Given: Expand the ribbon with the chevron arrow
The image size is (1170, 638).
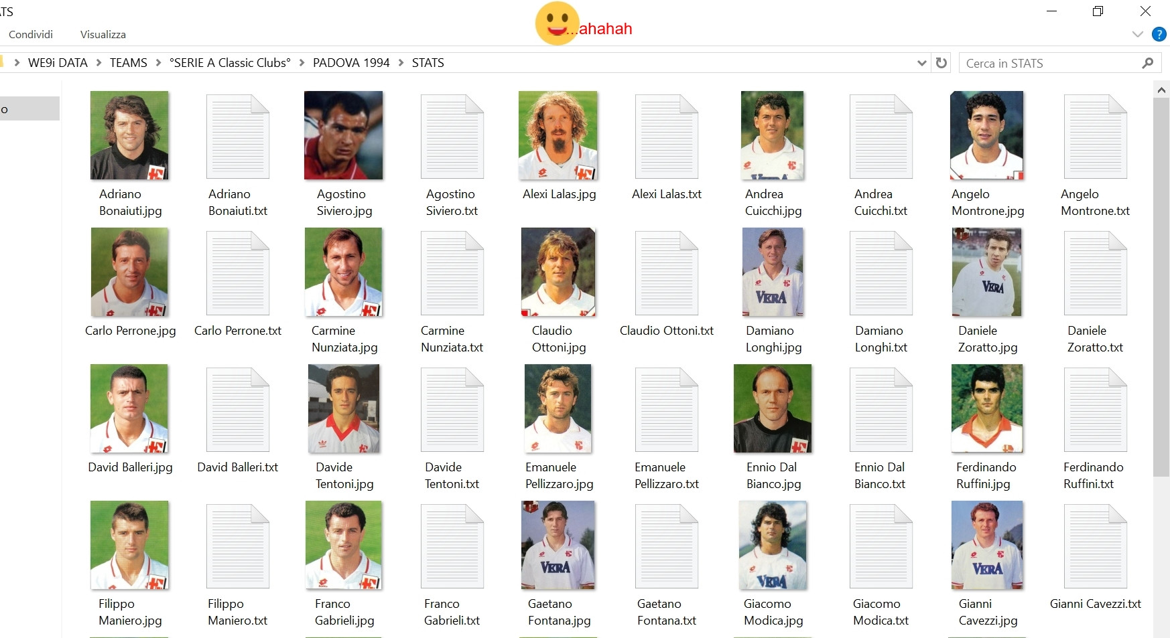Looking at the screenshot, I should [1137, 34].
